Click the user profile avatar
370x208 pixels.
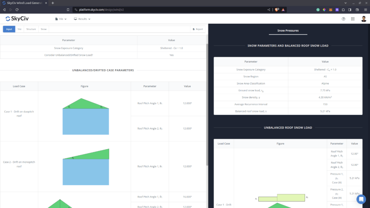[x=363, y=19]
